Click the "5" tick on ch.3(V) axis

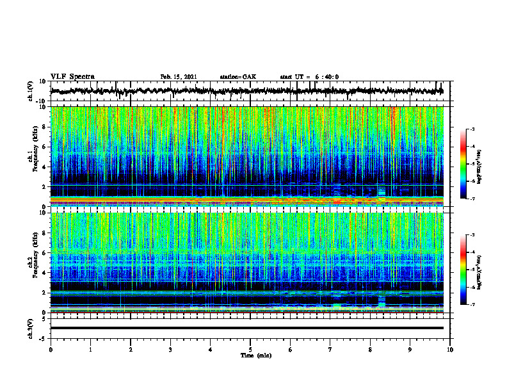click(44, 319)
